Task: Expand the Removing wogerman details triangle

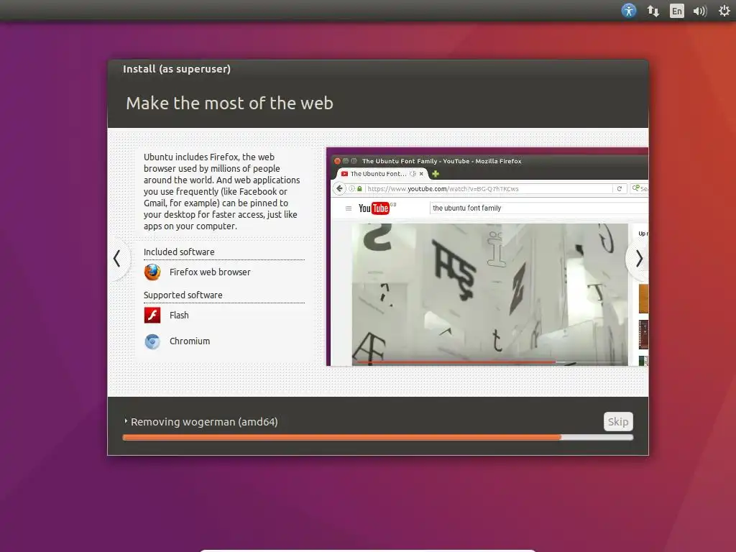Action: tap(126, 421)
